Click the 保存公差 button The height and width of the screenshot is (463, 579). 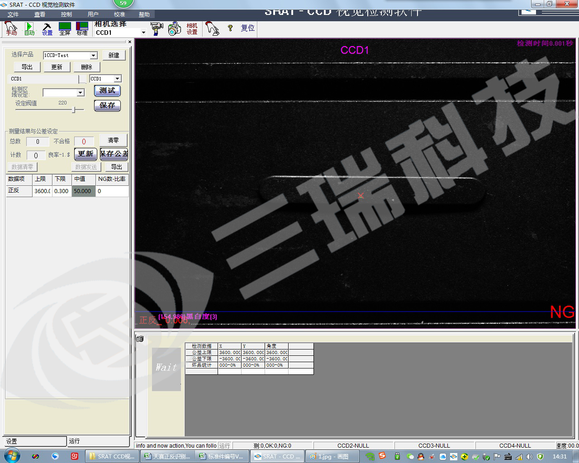[x=114, y=154]
